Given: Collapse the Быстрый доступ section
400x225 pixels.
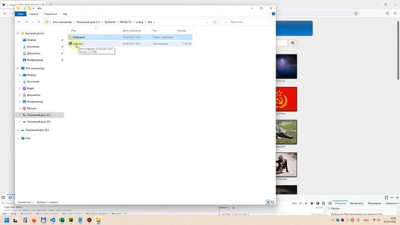Looking at the screenshot, I should (18, 33).
